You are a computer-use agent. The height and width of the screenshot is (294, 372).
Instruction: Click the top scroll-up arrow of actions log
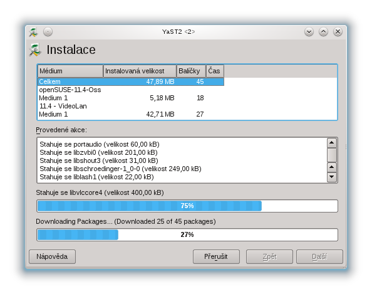(x=332, y=143)
